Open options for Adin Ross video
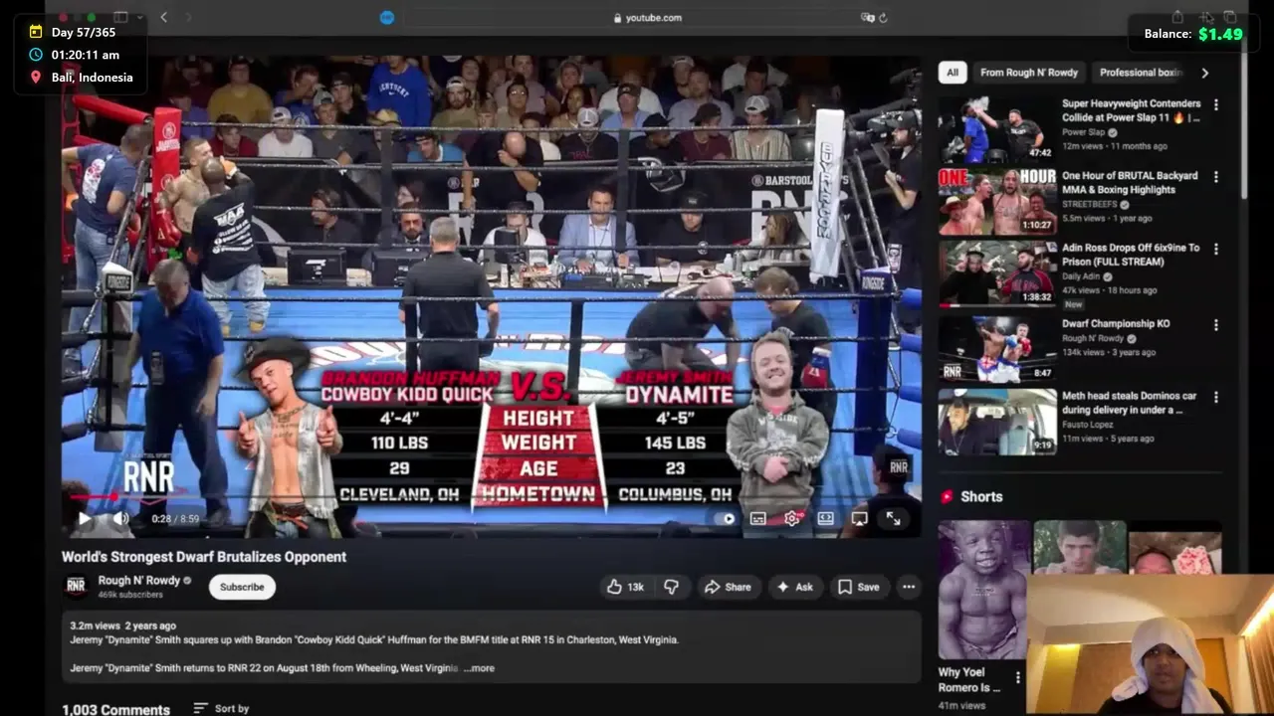This screenshot has width=1274, height=716. click(1215, 250)
